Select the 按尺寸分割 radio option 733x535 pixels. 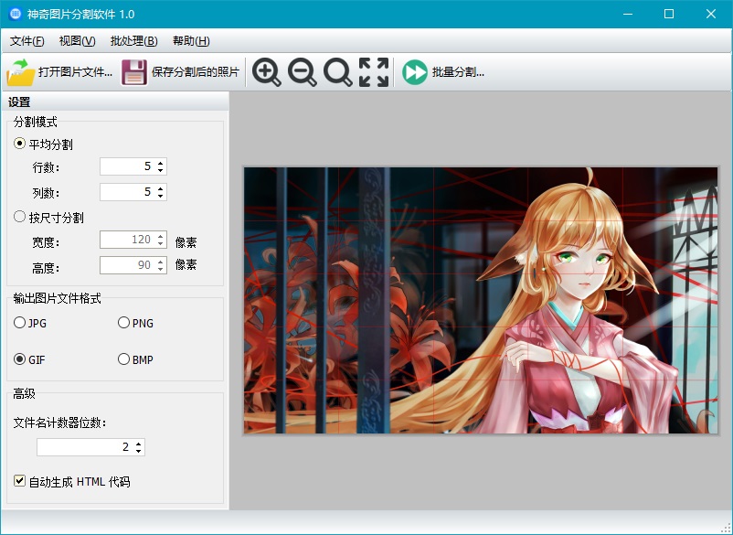click(18, 216)
